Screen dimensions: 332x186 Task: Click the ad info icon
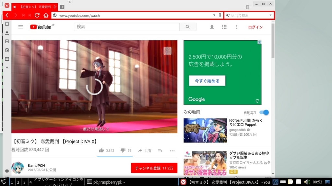pos(259,42)
